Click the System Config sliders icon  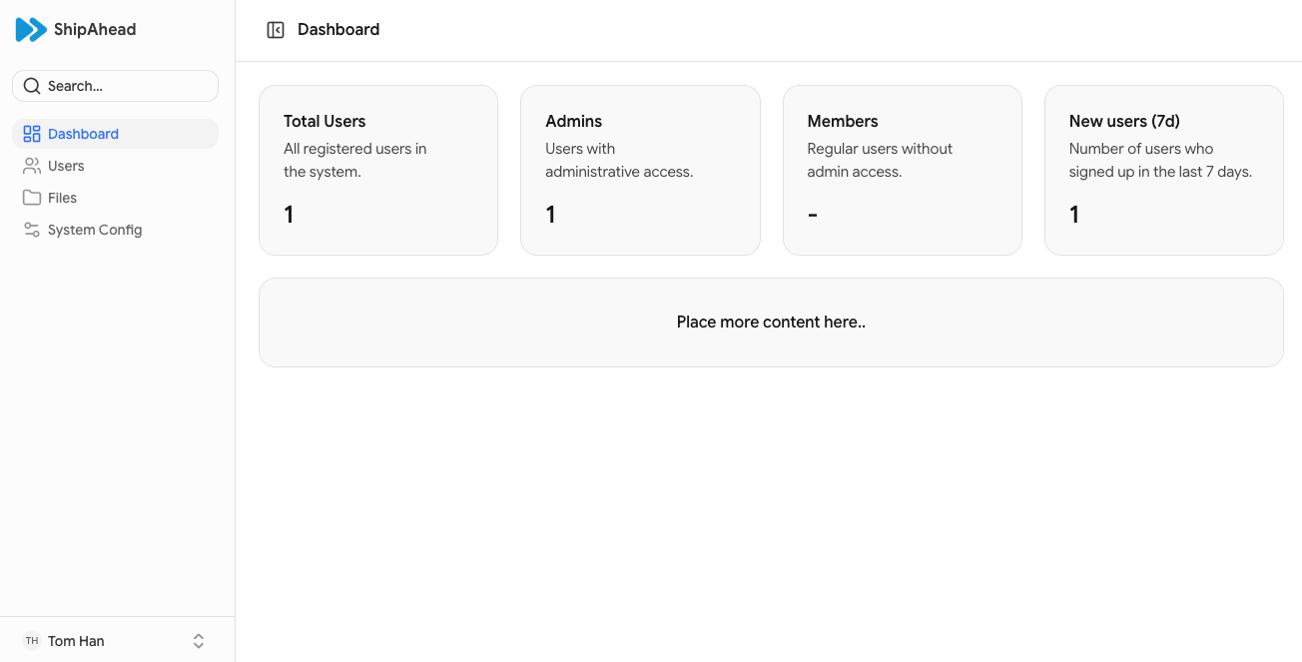[x=32, y=230]
